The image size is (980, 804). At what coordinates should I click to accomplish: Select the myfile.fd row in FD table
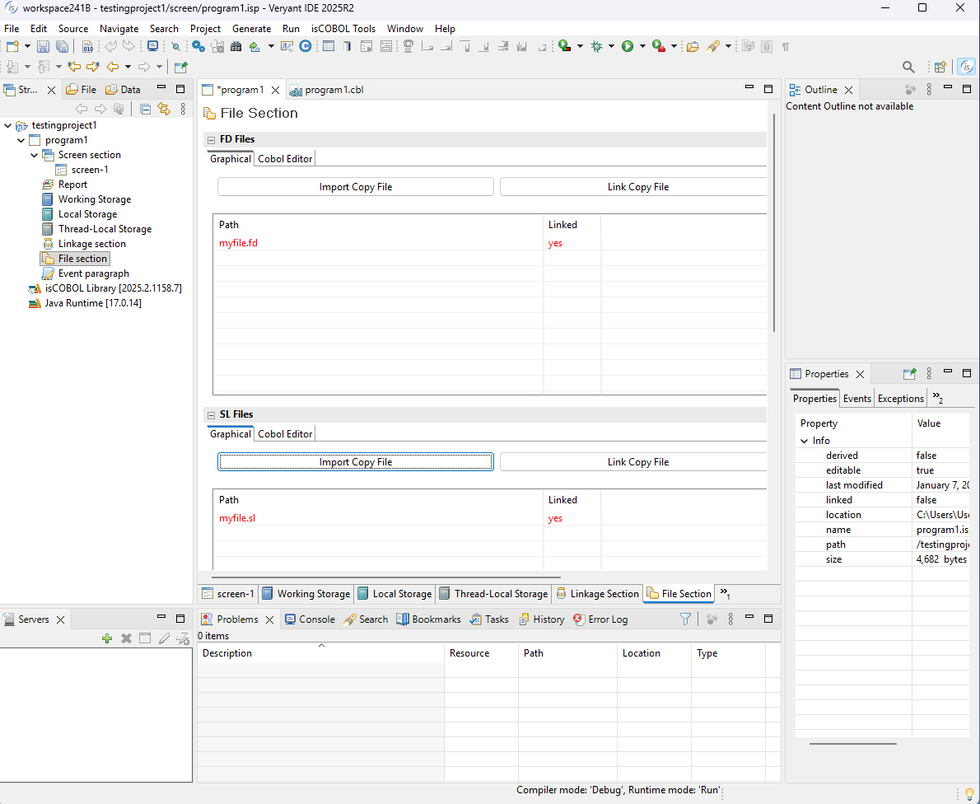239,243
